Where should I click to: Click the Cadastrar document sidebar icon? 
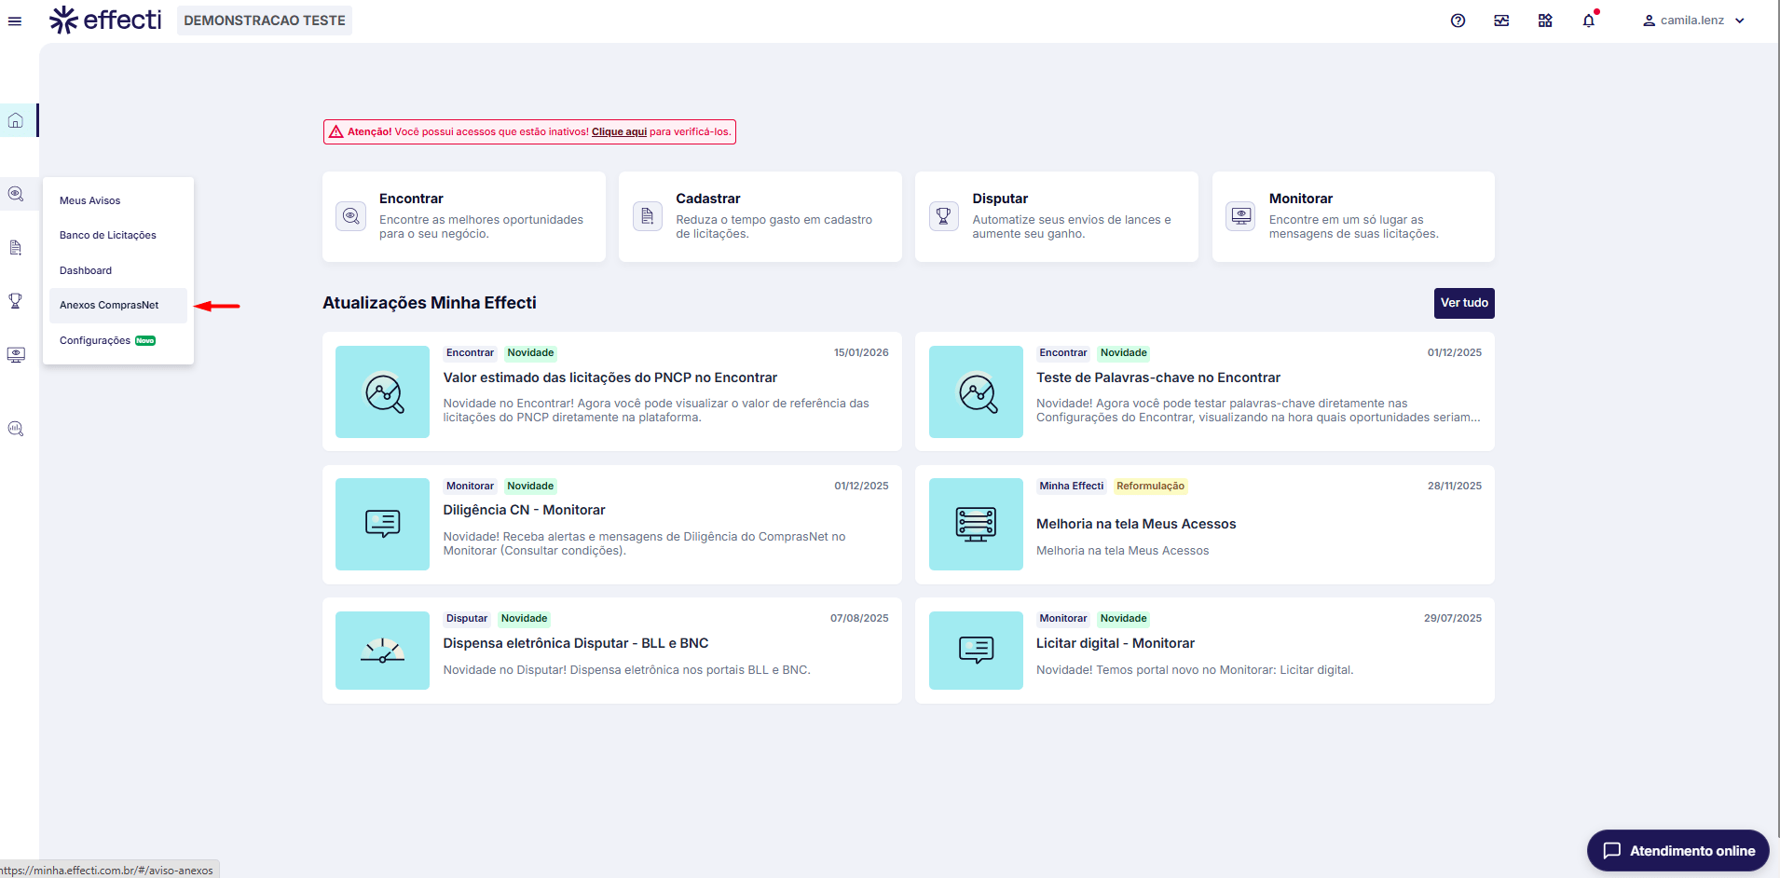click(16, 248)
